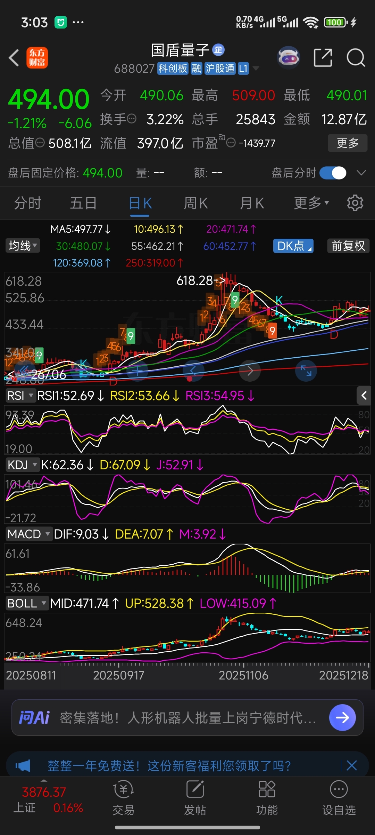Image resolution: width=375 pixels, height=835 pixels.
Task: Expand stock tags dropdown triangle
Action: point(256,68)
